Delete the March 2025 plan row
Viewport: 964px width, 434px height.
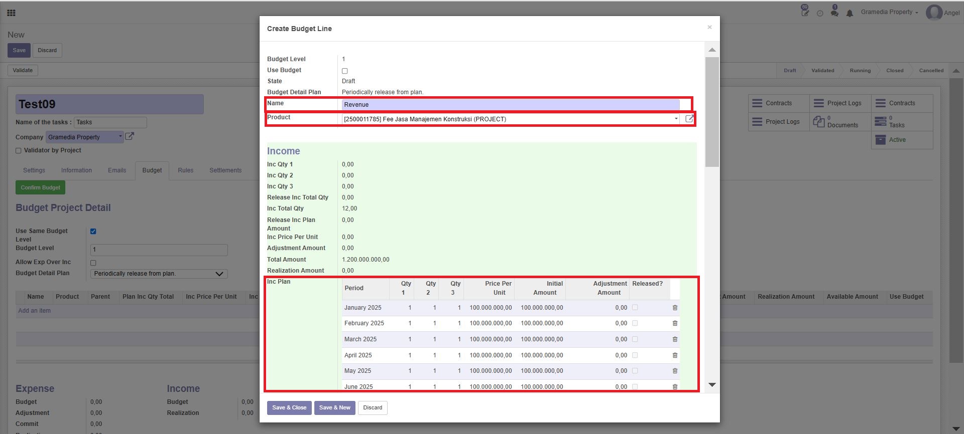(x=675, y=339)
